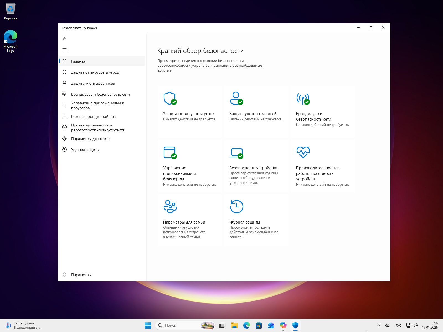Select Главная in the sidebar

click(78, 61)
